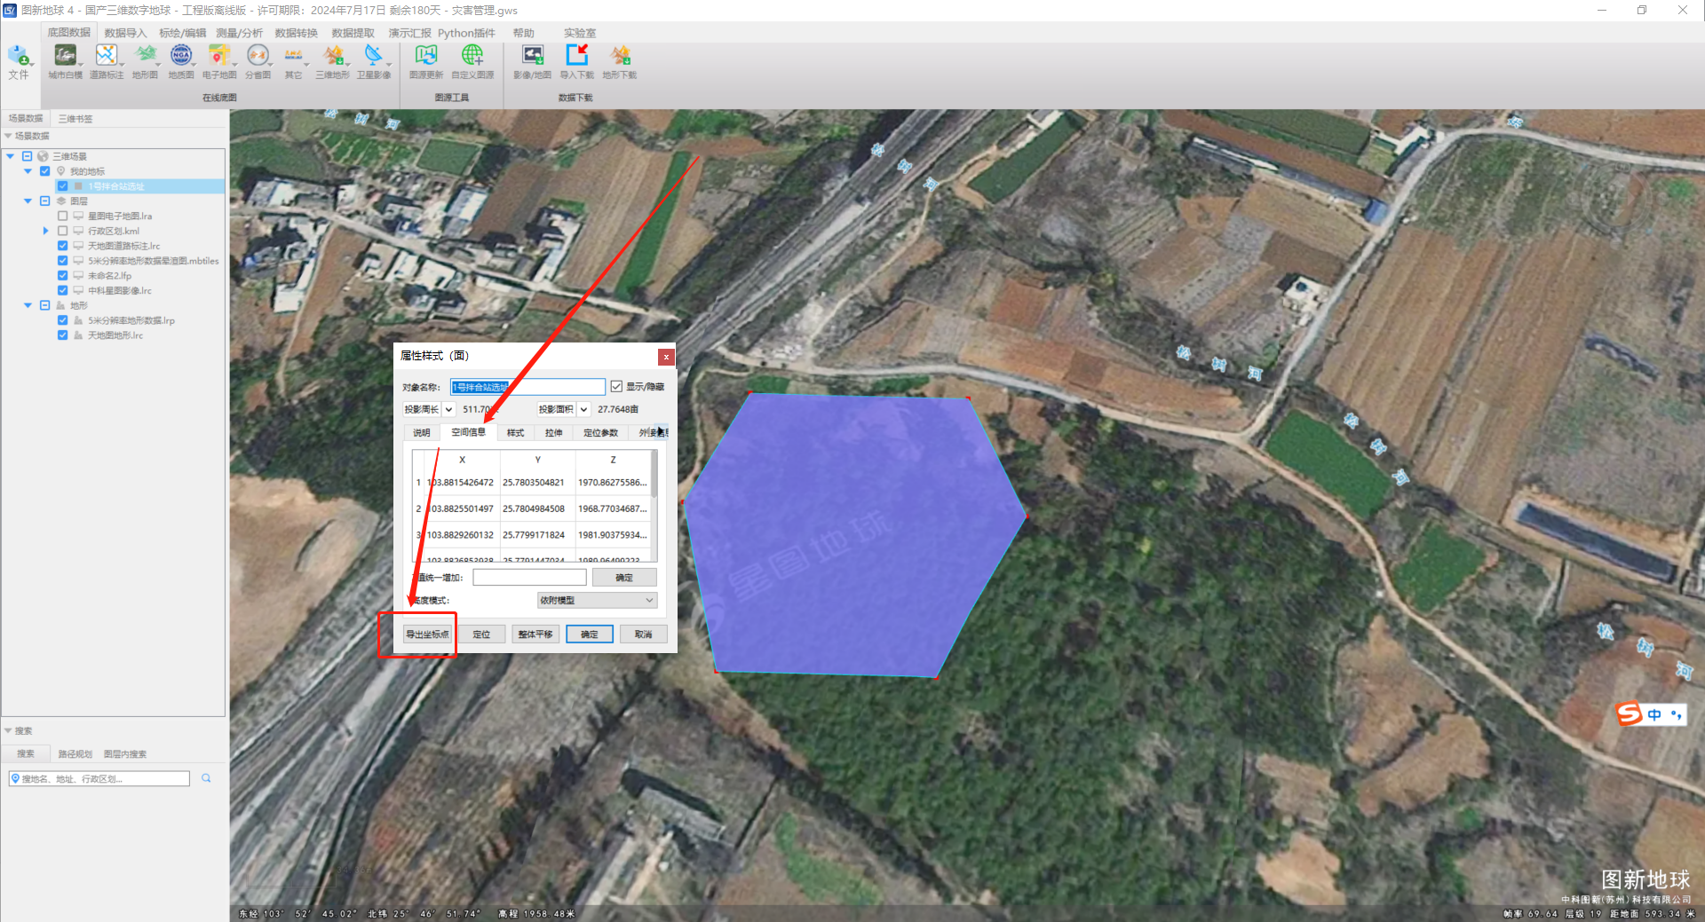Click the monitor icon beside 未命名2.lfp
Screen dimensions: 1705x922
[78, 276]
